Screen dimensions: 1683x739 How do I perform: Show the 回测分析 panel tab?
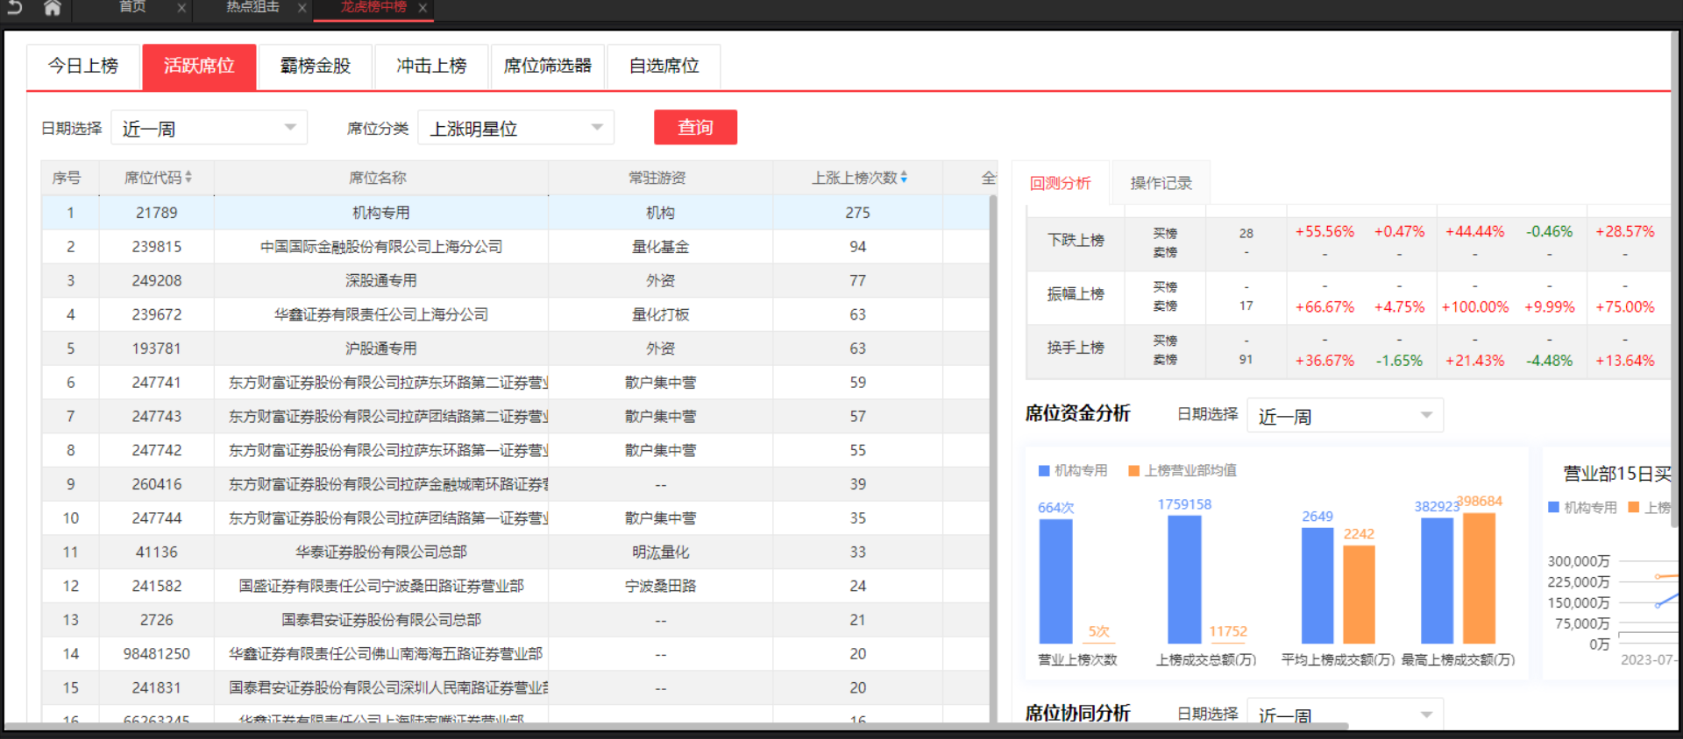(x=1060, y=183)
